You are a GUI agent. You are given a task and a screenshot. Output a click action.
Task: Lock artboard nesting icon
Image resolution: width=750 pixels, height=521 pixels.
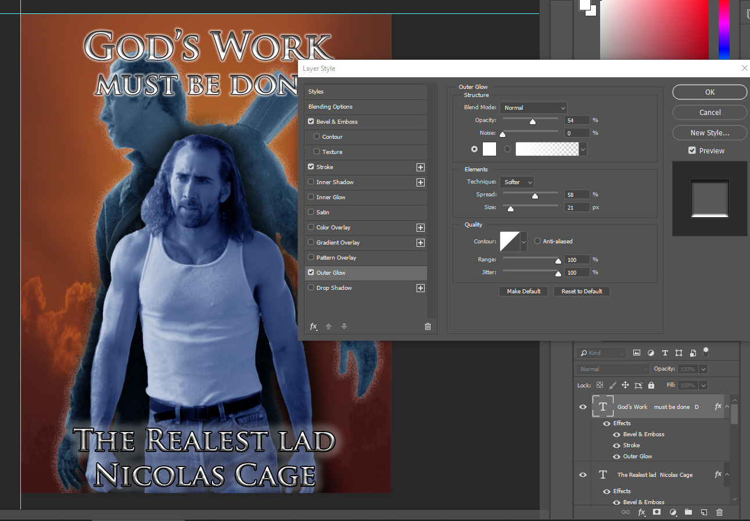(638, 385)
